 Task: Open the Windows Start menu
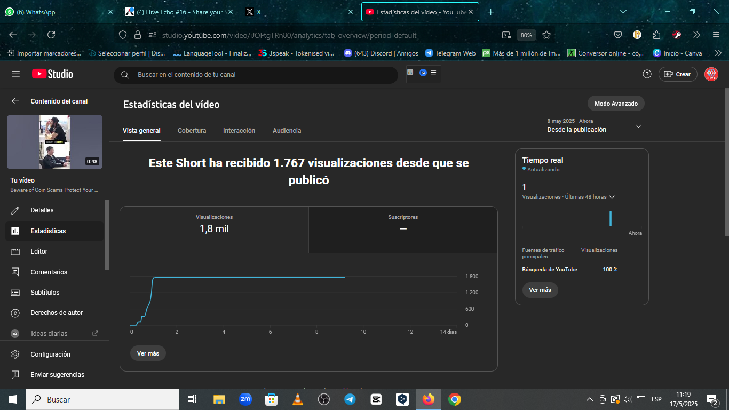(x=13, y=399)
